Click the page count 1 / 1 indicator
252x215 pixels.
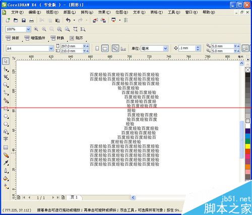tap(41, 198)
